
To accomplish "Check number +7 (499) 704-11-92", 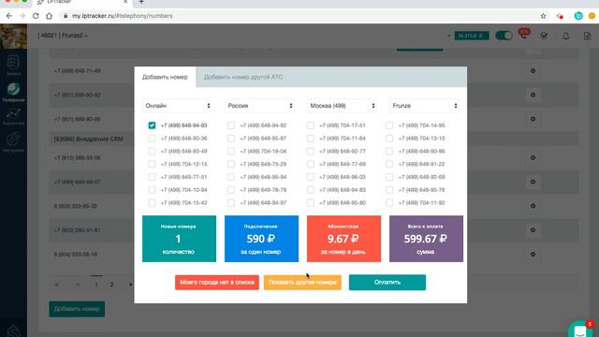I will 389,203.
